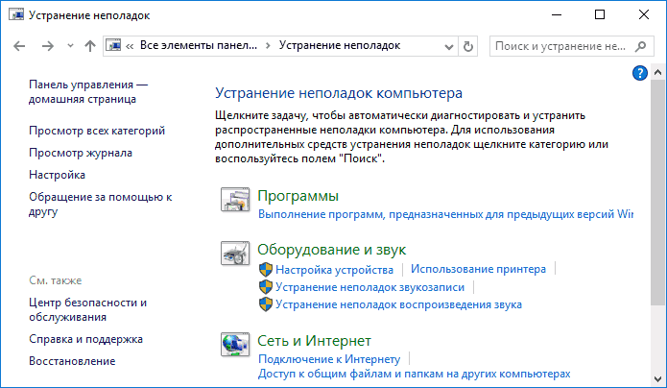This screenshot has height=388, width=667.
Task: Go up one level with up arrow
Action: point(89,45)
